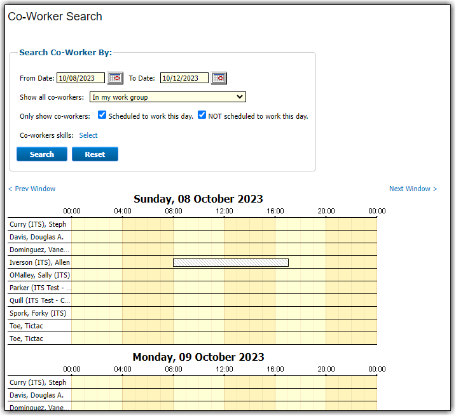This screenshot has height=416, width=456.
Task: Open the co-workers skills Select link
Action: [x=88, y=135]
